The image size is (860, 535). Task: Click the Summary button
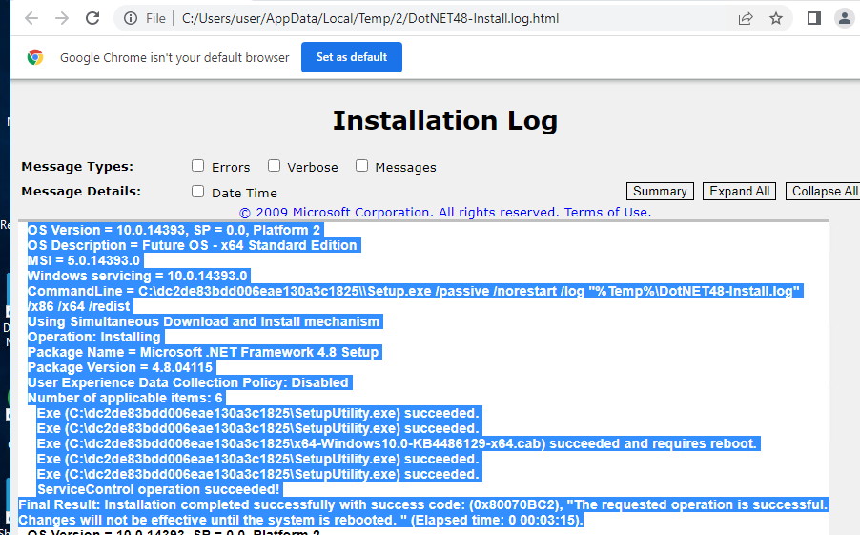660,191
